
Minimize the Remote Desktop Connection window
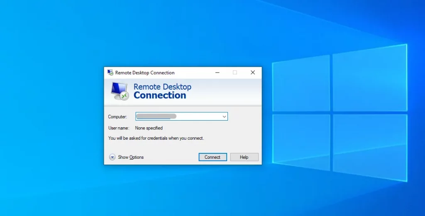[x=217, y=73]
